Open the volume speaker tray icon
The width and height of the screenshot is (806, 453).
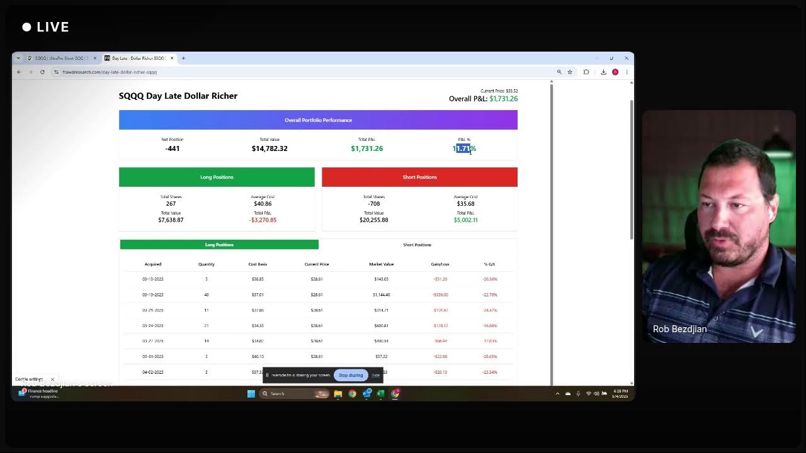[x=596, y=394]
